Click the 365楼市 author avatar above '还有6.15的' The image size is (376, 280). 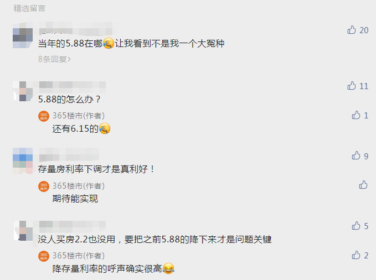[x=44, y=116]
